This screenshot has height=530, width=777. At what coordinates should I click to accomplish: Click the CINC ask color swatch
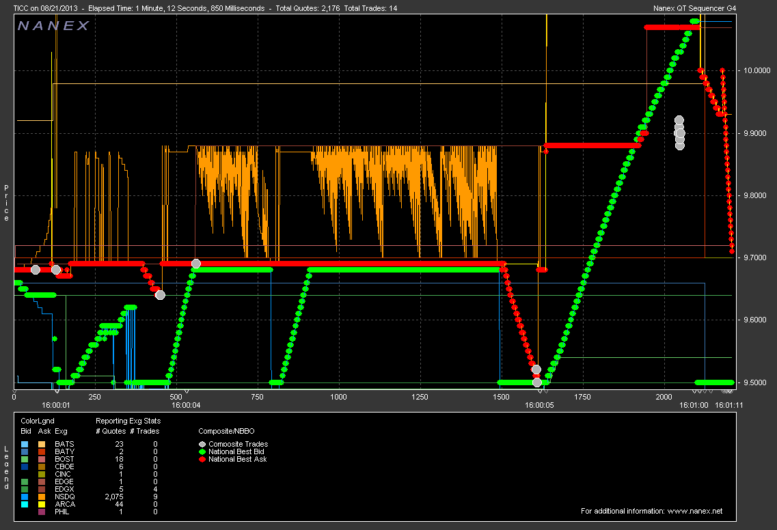tap(42, 474)
